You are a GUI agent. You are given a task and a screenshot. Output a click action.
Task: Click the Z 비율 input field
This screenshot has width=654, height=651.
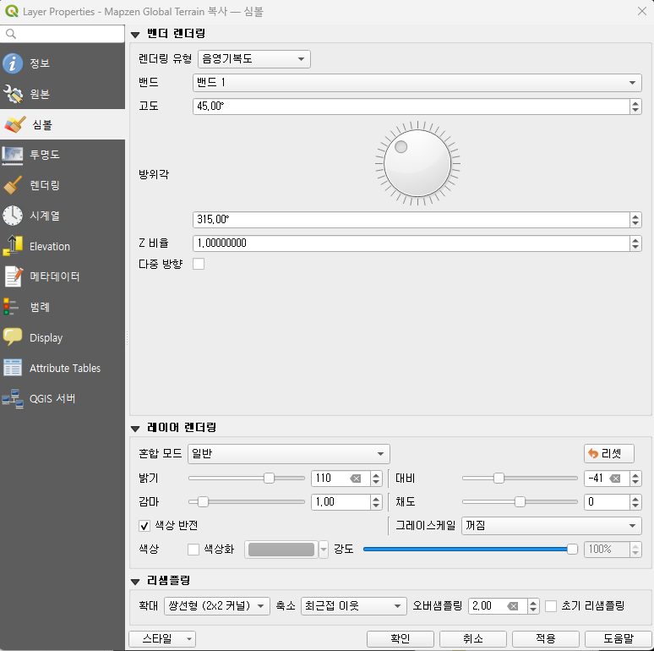411,243
